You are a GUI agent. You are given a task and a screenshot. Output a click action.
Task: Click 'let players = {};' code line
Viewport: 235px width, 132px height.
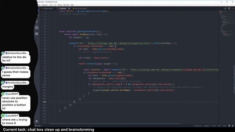coord(79,37)
